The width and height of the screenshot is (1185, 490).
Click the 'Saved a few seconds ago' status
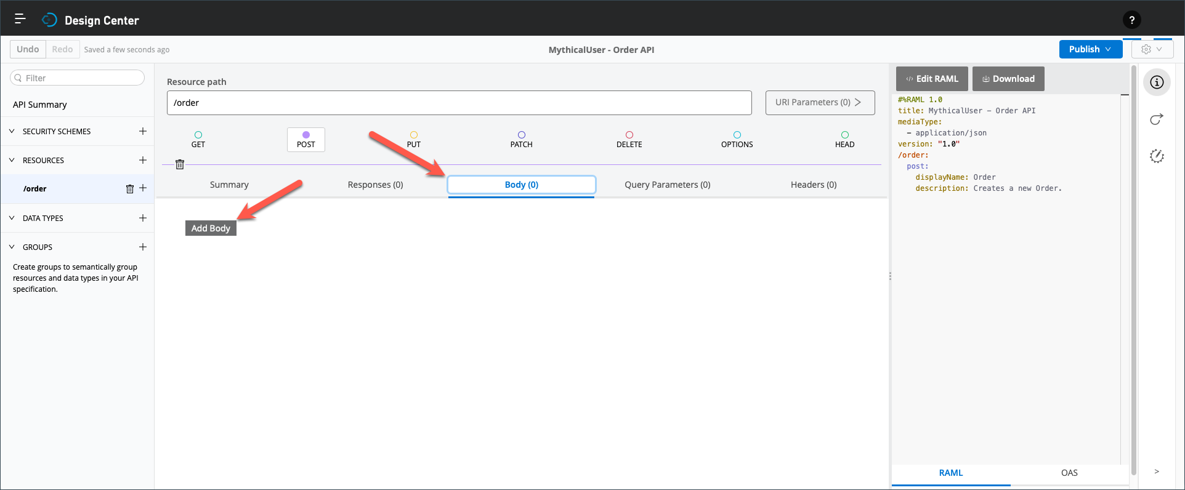point(127,50)
